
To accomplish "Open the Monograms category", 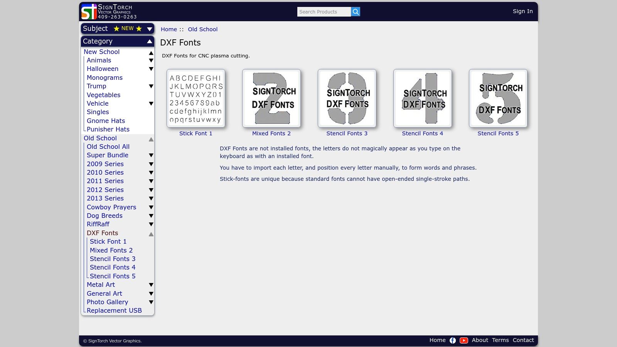I will pos(105,77).
